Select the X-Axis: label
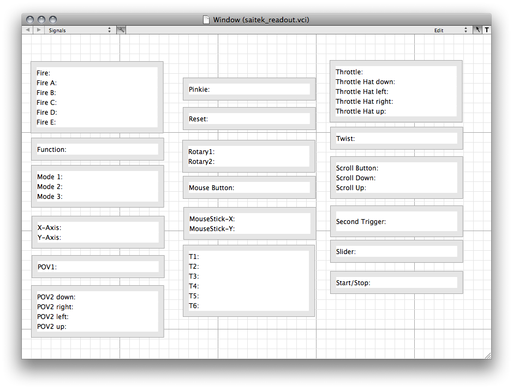This screenshot has width=513, height=389. [49, 228]
